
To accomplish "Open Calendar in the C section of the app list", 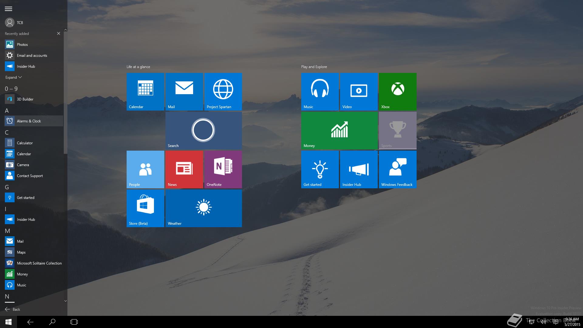I will click(x=34, y=154).
